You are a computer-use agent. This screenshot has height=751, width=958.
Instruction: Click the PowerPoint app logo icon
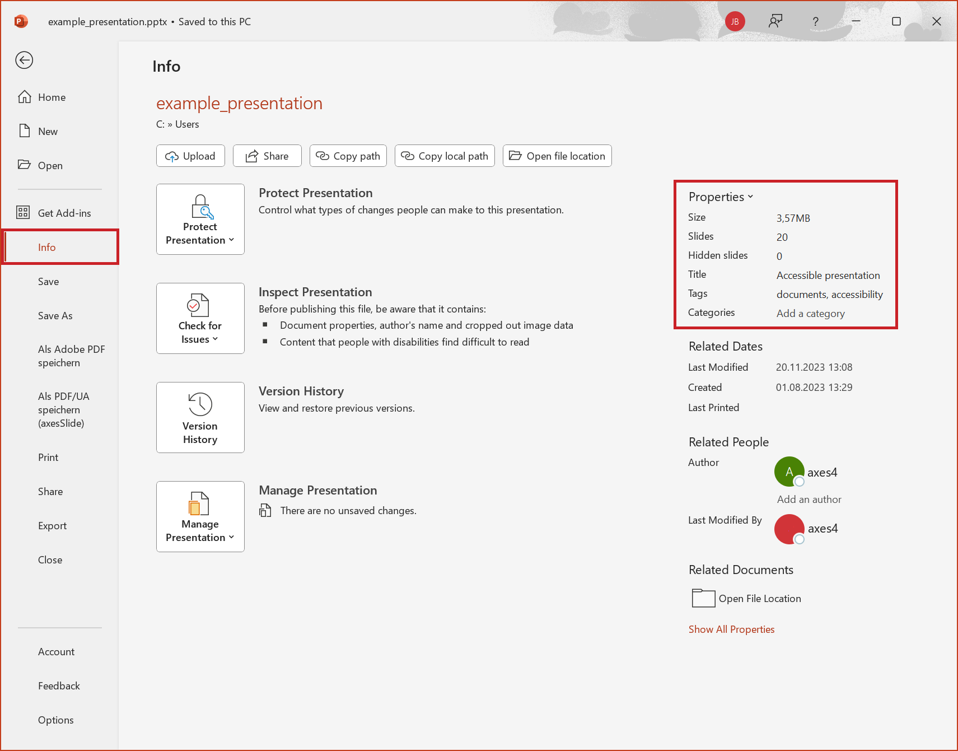pyautogui.click(x=21, y=21)
